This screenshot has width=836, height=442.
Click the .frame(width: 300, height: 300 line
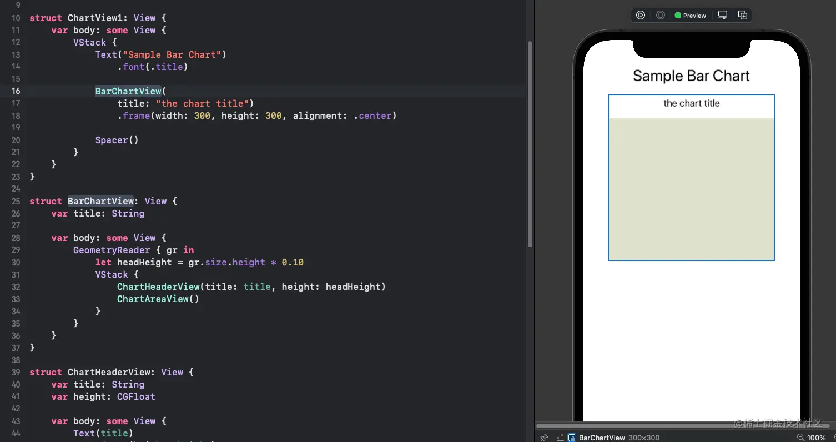(257, 115)
